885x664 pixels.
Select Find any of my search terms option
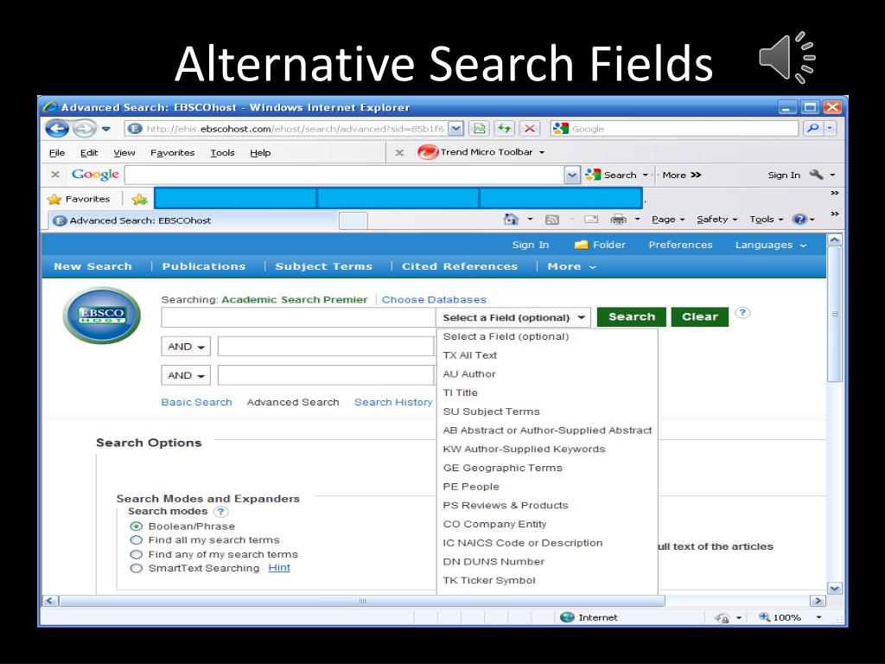[136, 554]
